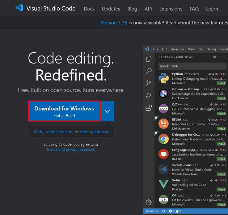Viewport: 228px width, 215px height.
Task: Click Download for Windows Stable Build button
Action: pos(64,111)
